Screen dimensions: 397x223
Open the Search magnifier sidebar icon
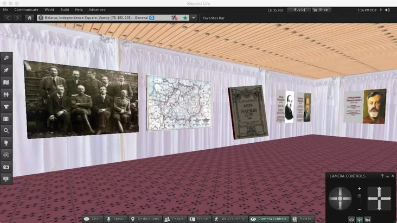[6, 131]
